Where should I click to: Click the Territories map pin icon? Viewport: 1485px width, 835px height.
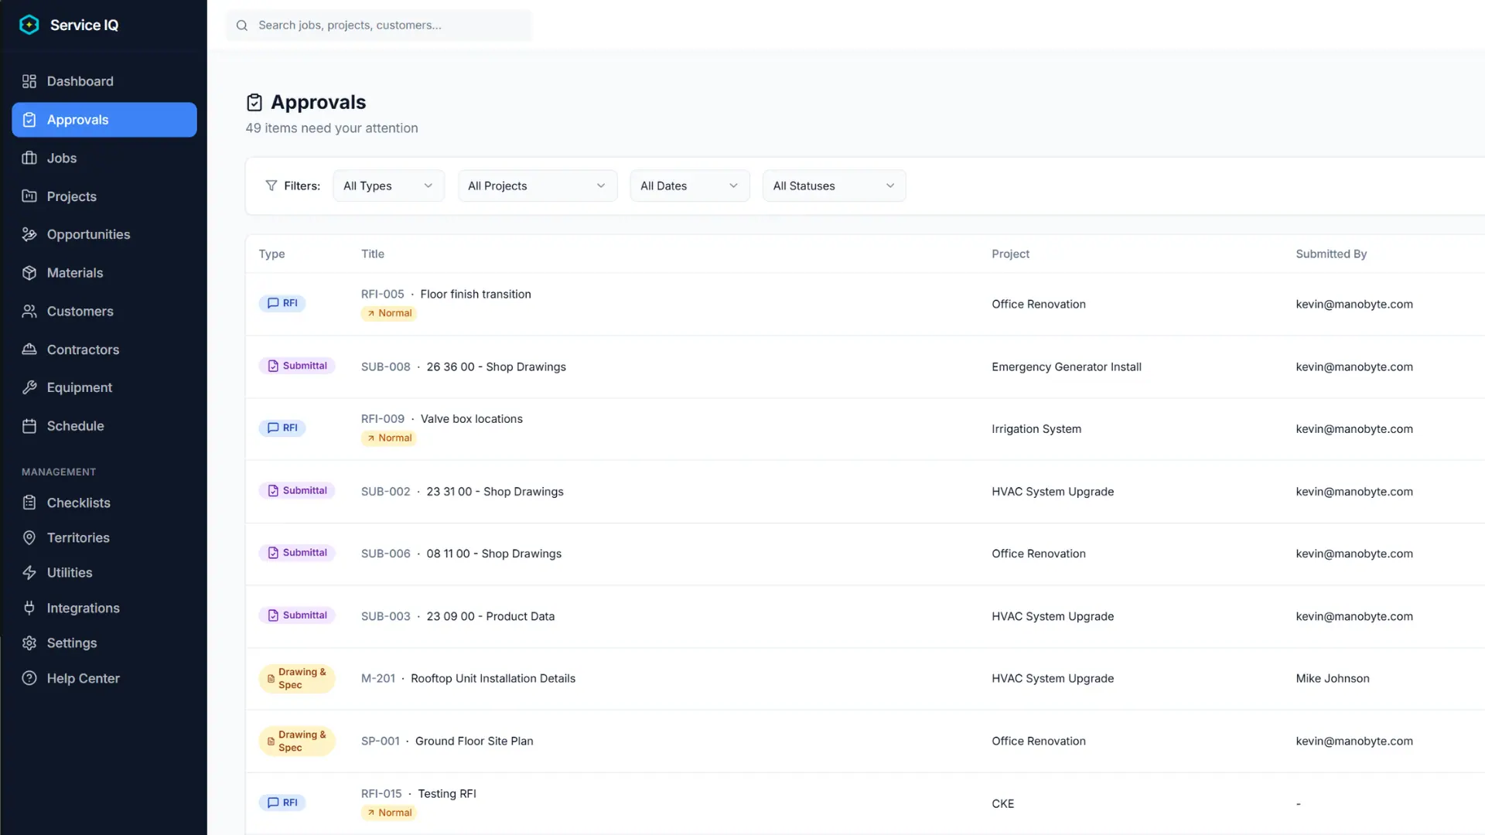click(29, 537)
